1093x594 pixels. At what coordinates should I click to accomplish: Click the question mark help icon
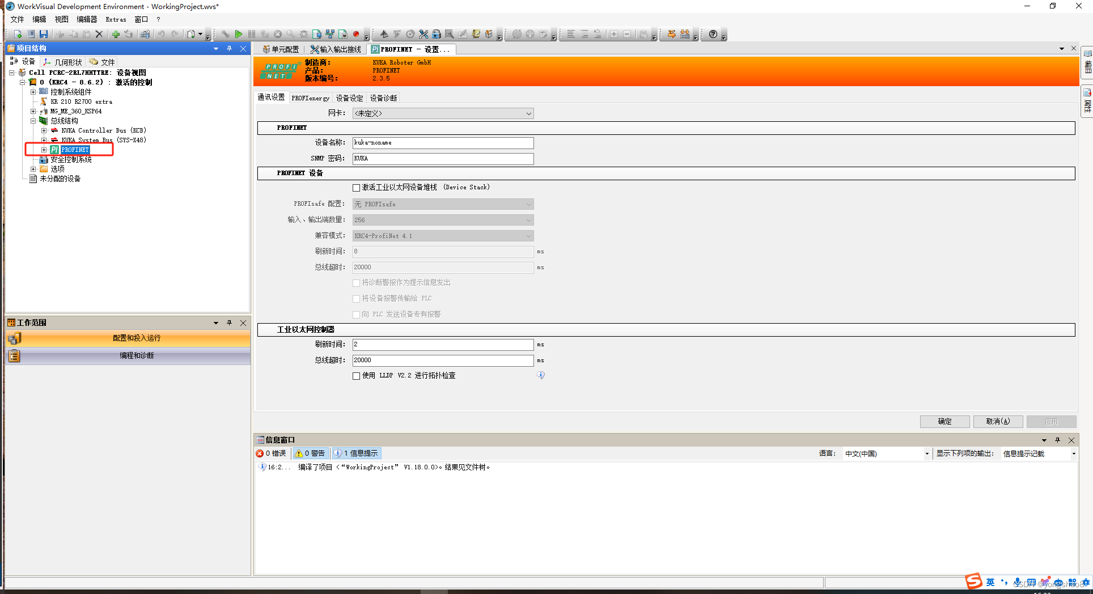coord(713,34)
